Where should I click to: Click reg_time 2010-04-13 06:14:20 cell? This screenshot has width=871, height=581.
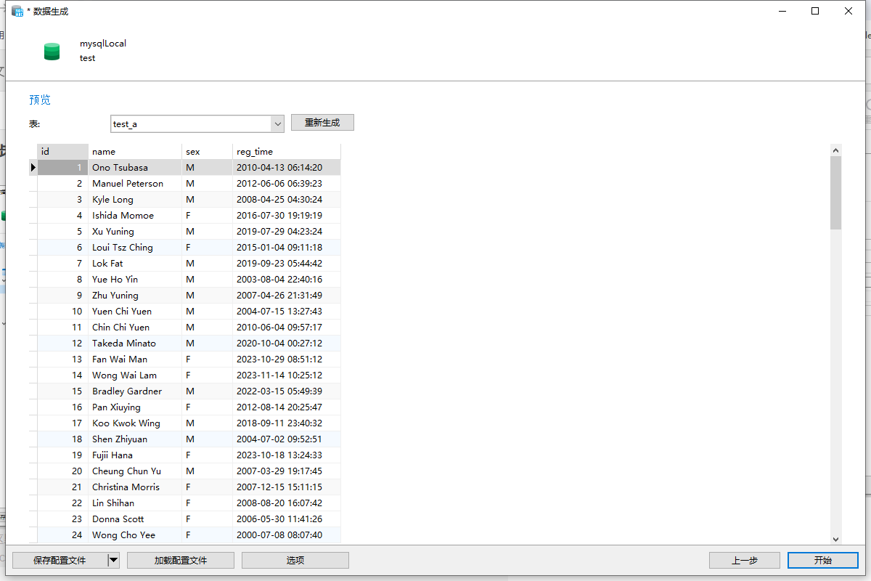click(x=287, y=167)
